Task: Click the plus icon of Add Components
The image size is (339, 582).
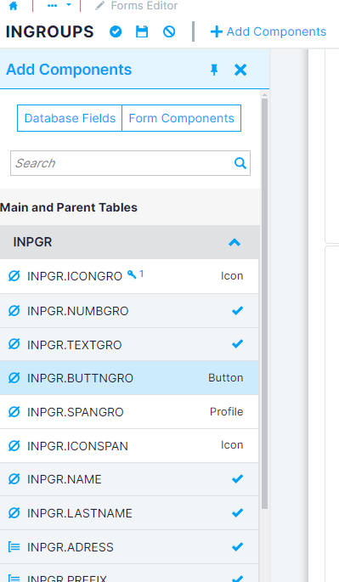Action: click(x=216, y=32)
